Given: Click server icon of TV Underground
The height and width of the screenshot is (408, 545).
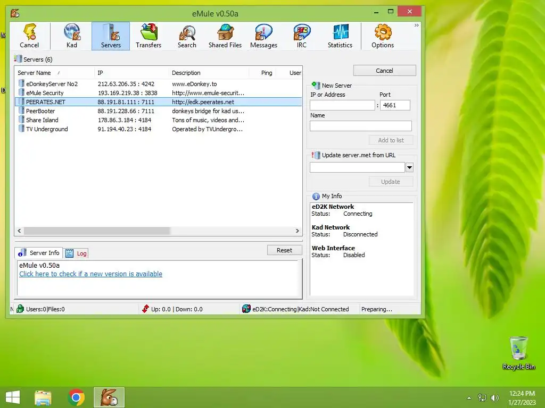Looking at the screenshot, I should pyautogui.click(x=21, y=129).
